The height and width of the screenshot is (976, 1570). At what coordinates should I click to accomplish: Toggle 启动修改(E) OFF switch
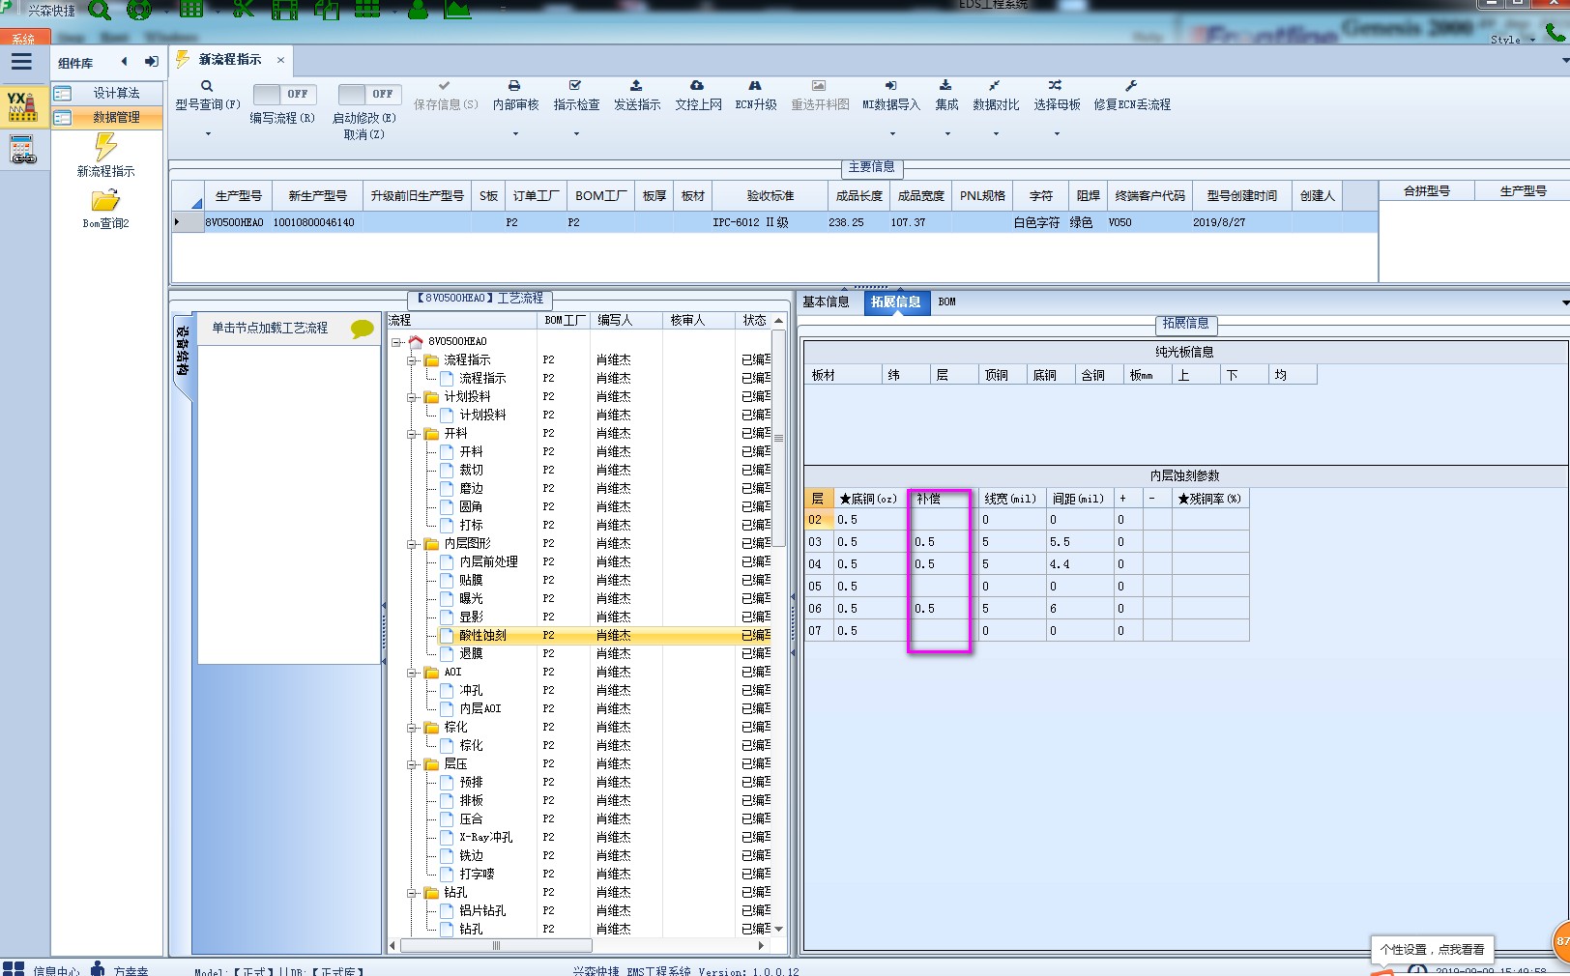369,94
